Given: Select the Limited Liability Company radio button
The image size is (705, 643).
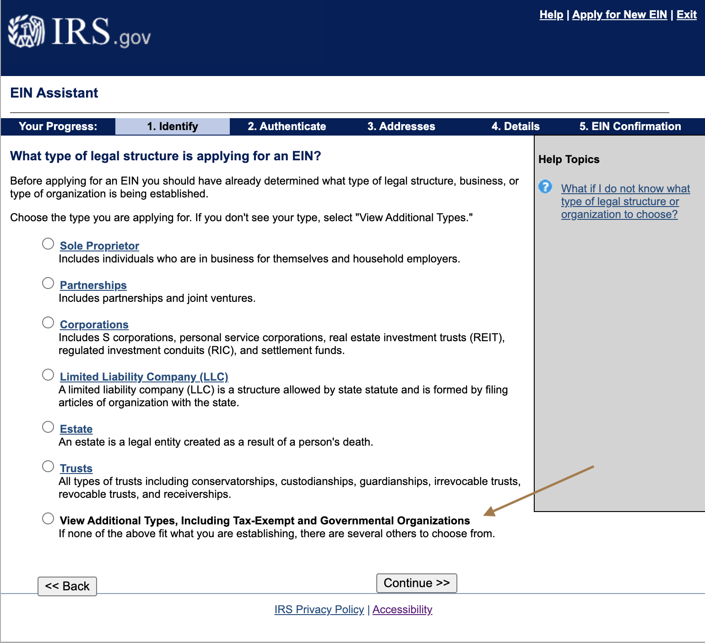Looking at the screenshot, I should coord(48,375).
